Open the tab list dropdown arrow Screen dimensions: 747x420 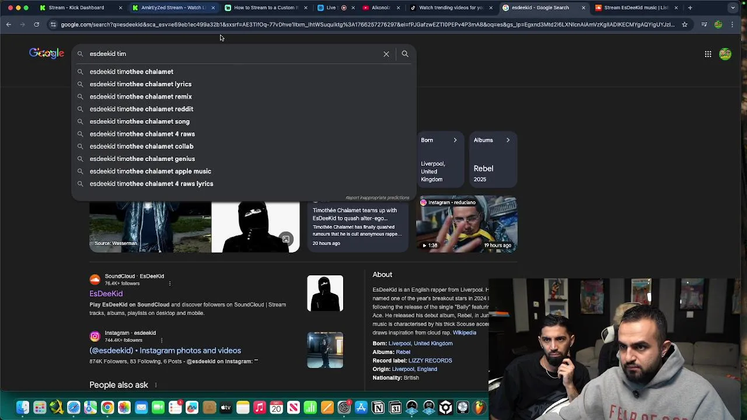point(733,8)
